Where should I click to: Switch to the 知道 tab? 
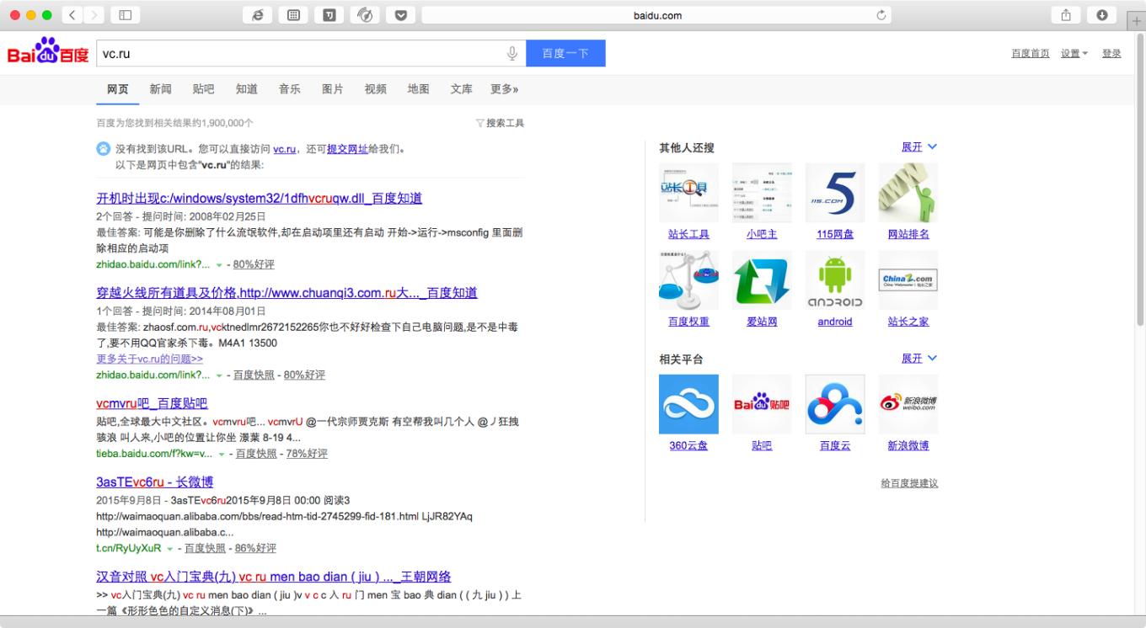247,89
